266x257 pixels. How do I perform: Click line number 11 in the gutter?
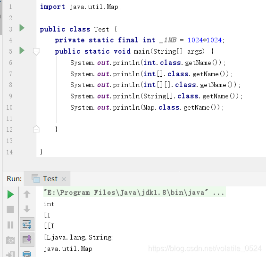[x=9, y=119]
